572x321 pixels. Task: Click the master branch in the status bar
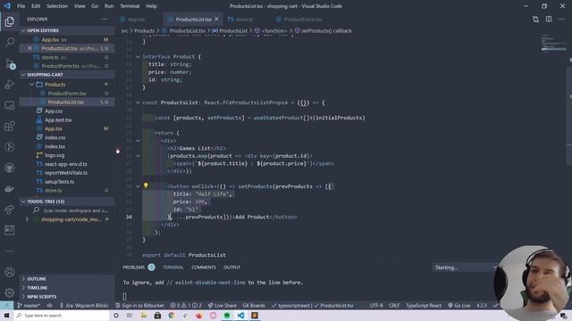[x=29, y=305]
